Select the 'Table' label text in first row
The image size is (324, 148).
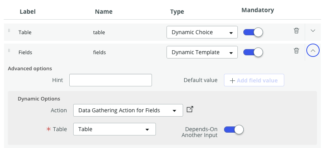point(25,32)
